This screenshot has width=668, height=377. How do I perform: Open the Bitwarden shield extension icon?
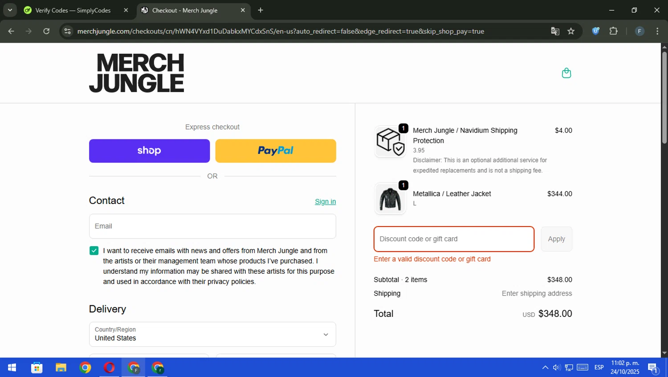tap(595, 31)
